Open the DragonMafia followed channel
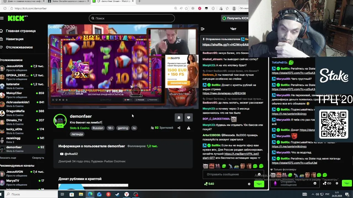The image size is (353, 198). point(22,113)
